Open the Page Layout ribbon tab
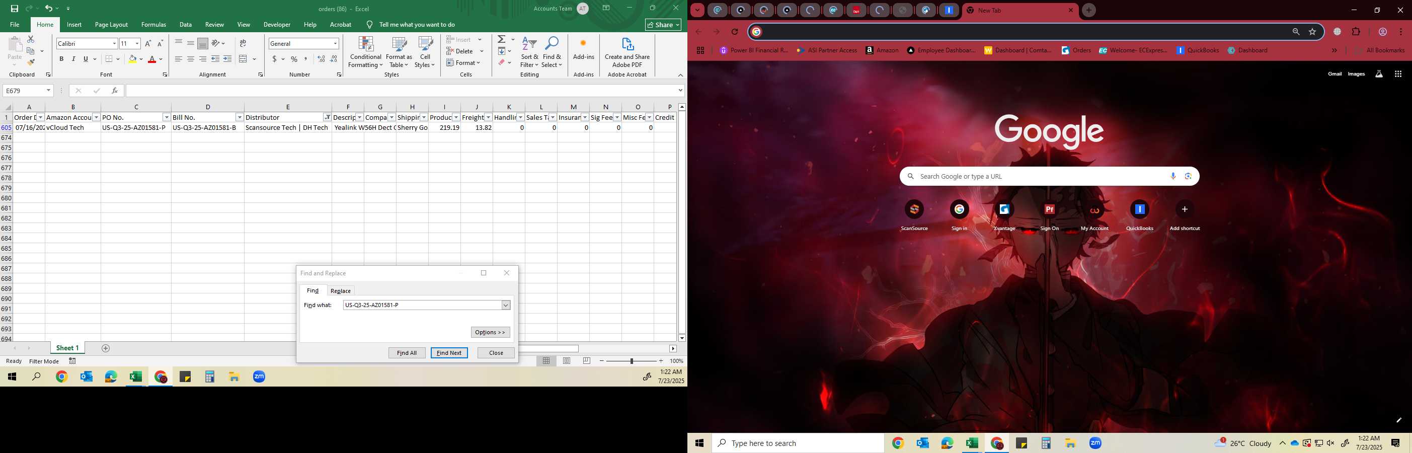 pyautogui.click(x=111, y=25)
